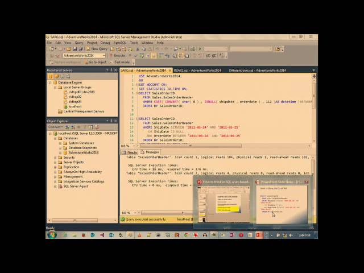Expand the AdventureWorks2014 database node

point(60,153)
